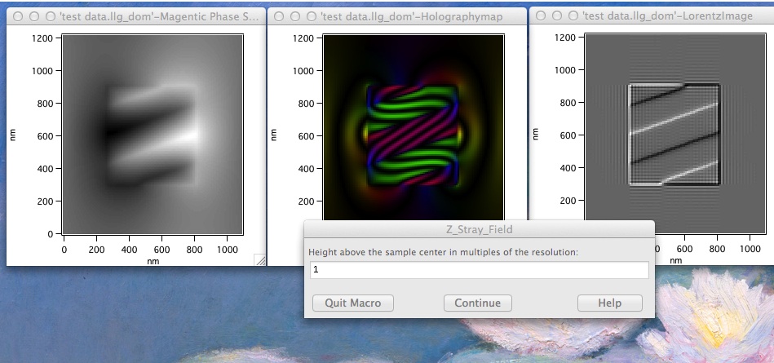Activate the LorentzImage window via its title bar
Image resolution: width=774 pixels, height=363 pixels.
[669, 16]
